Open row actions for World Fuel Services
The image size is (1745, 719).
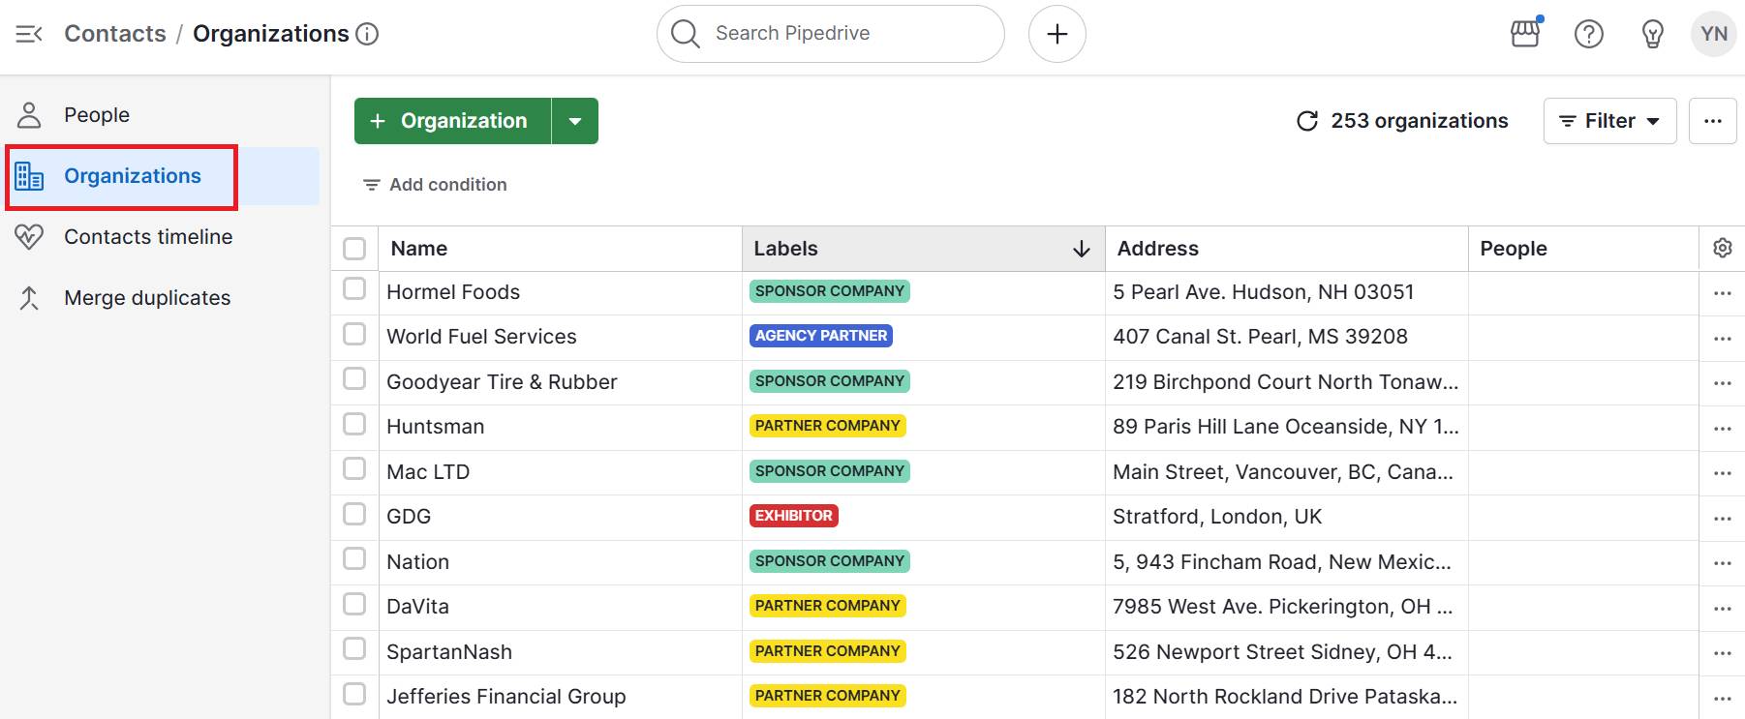1722,339
